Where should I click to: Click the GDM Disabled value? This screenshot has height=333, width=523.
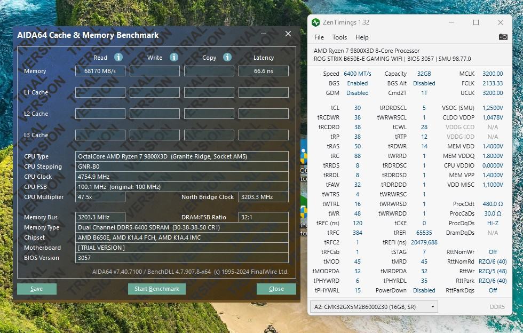click(x=357, y=93)
